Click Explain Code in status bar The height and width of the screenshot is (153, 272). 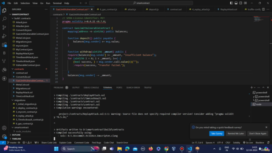pyautogui.click(x=65, y=143)
